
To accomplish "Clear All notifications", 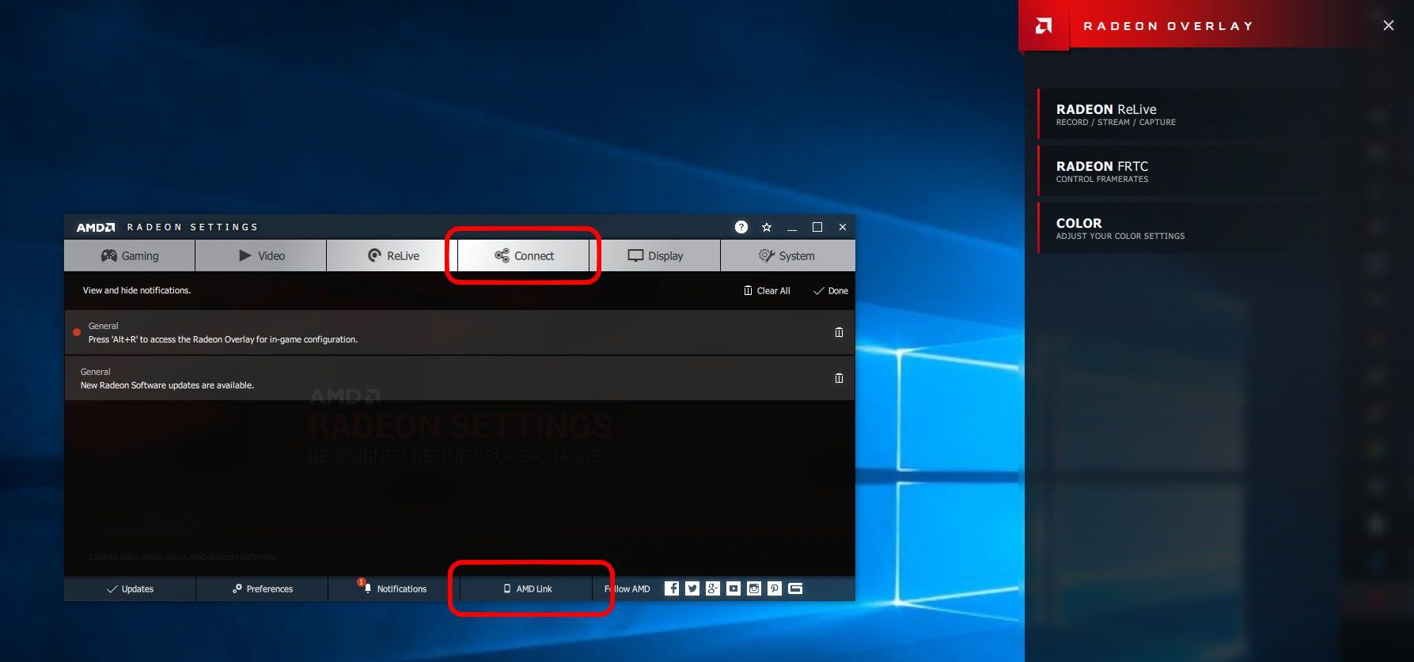I will tap(767, 290).
